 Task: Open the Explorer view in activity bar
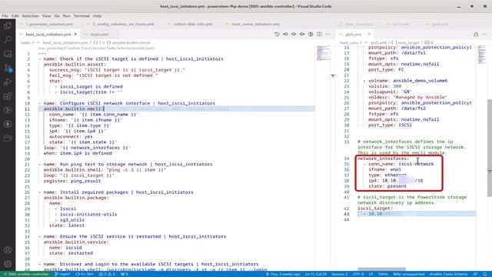click(x=8, y=25)
